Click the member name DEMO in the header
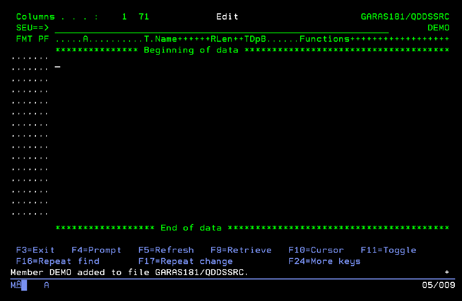The width and height of the screenshot is (462, 301). 438,28
